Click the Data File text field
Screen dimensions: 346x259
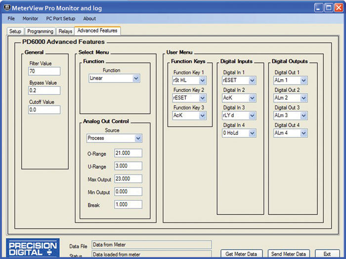tap(152, 245)
